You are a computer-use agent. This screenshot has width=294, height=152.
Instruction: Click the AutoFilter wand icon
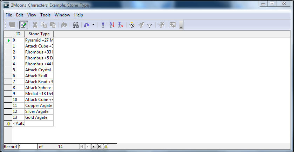132,25
